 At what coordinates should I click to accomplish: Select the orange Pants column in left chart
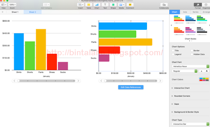point(41,49)
